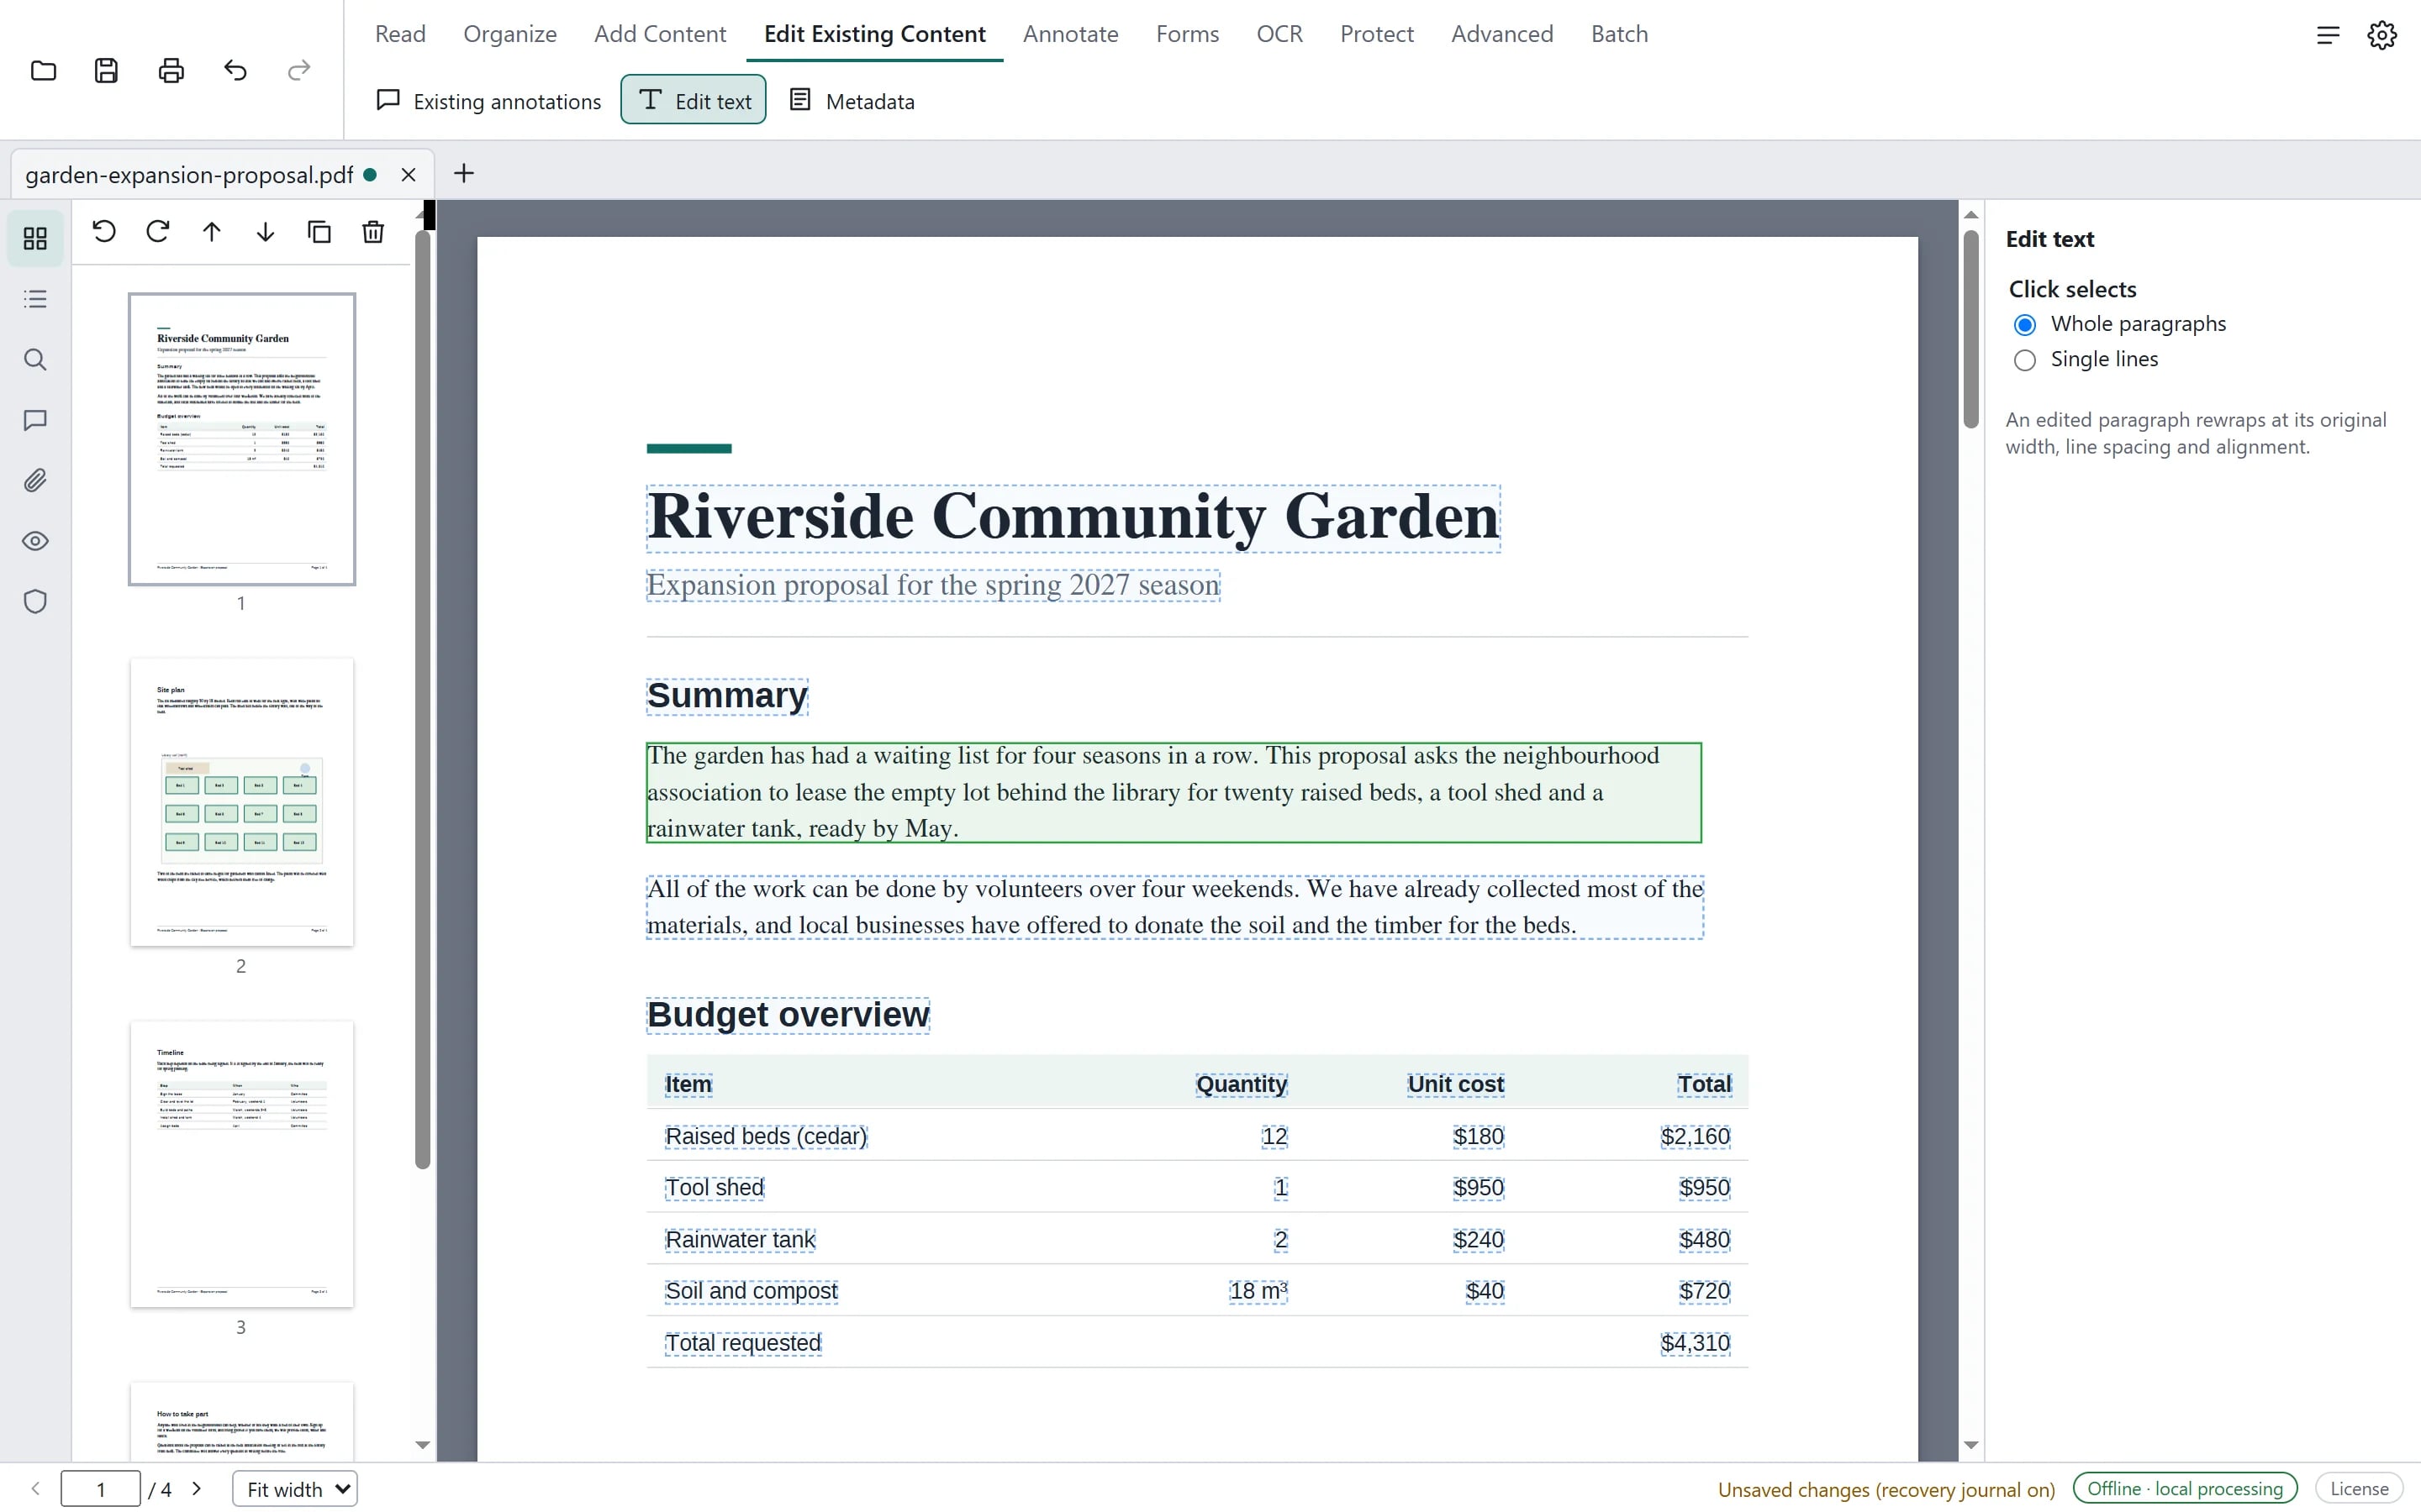
Task: Open the outline list sidebar panel
Action: point(35,299)
